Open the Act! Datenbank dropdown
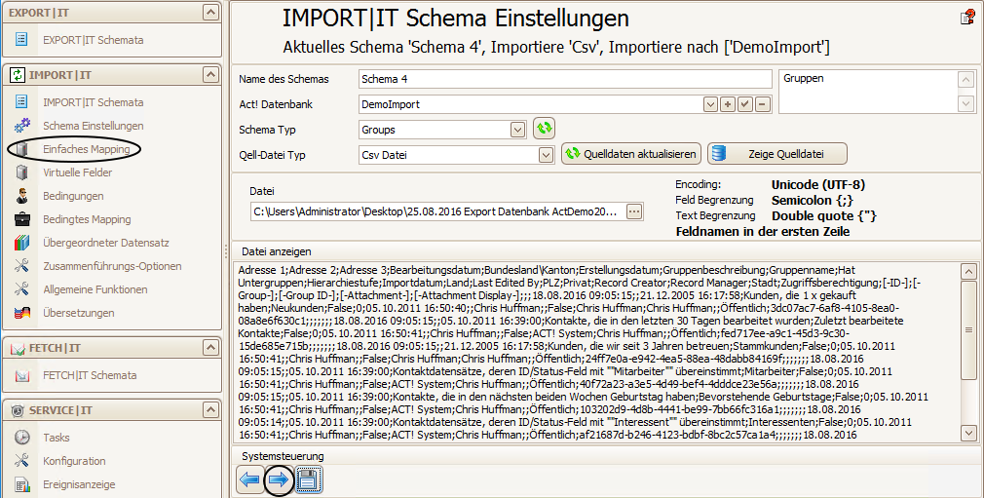The height and width of the screenshot is (498, 984). pos(710,104)
